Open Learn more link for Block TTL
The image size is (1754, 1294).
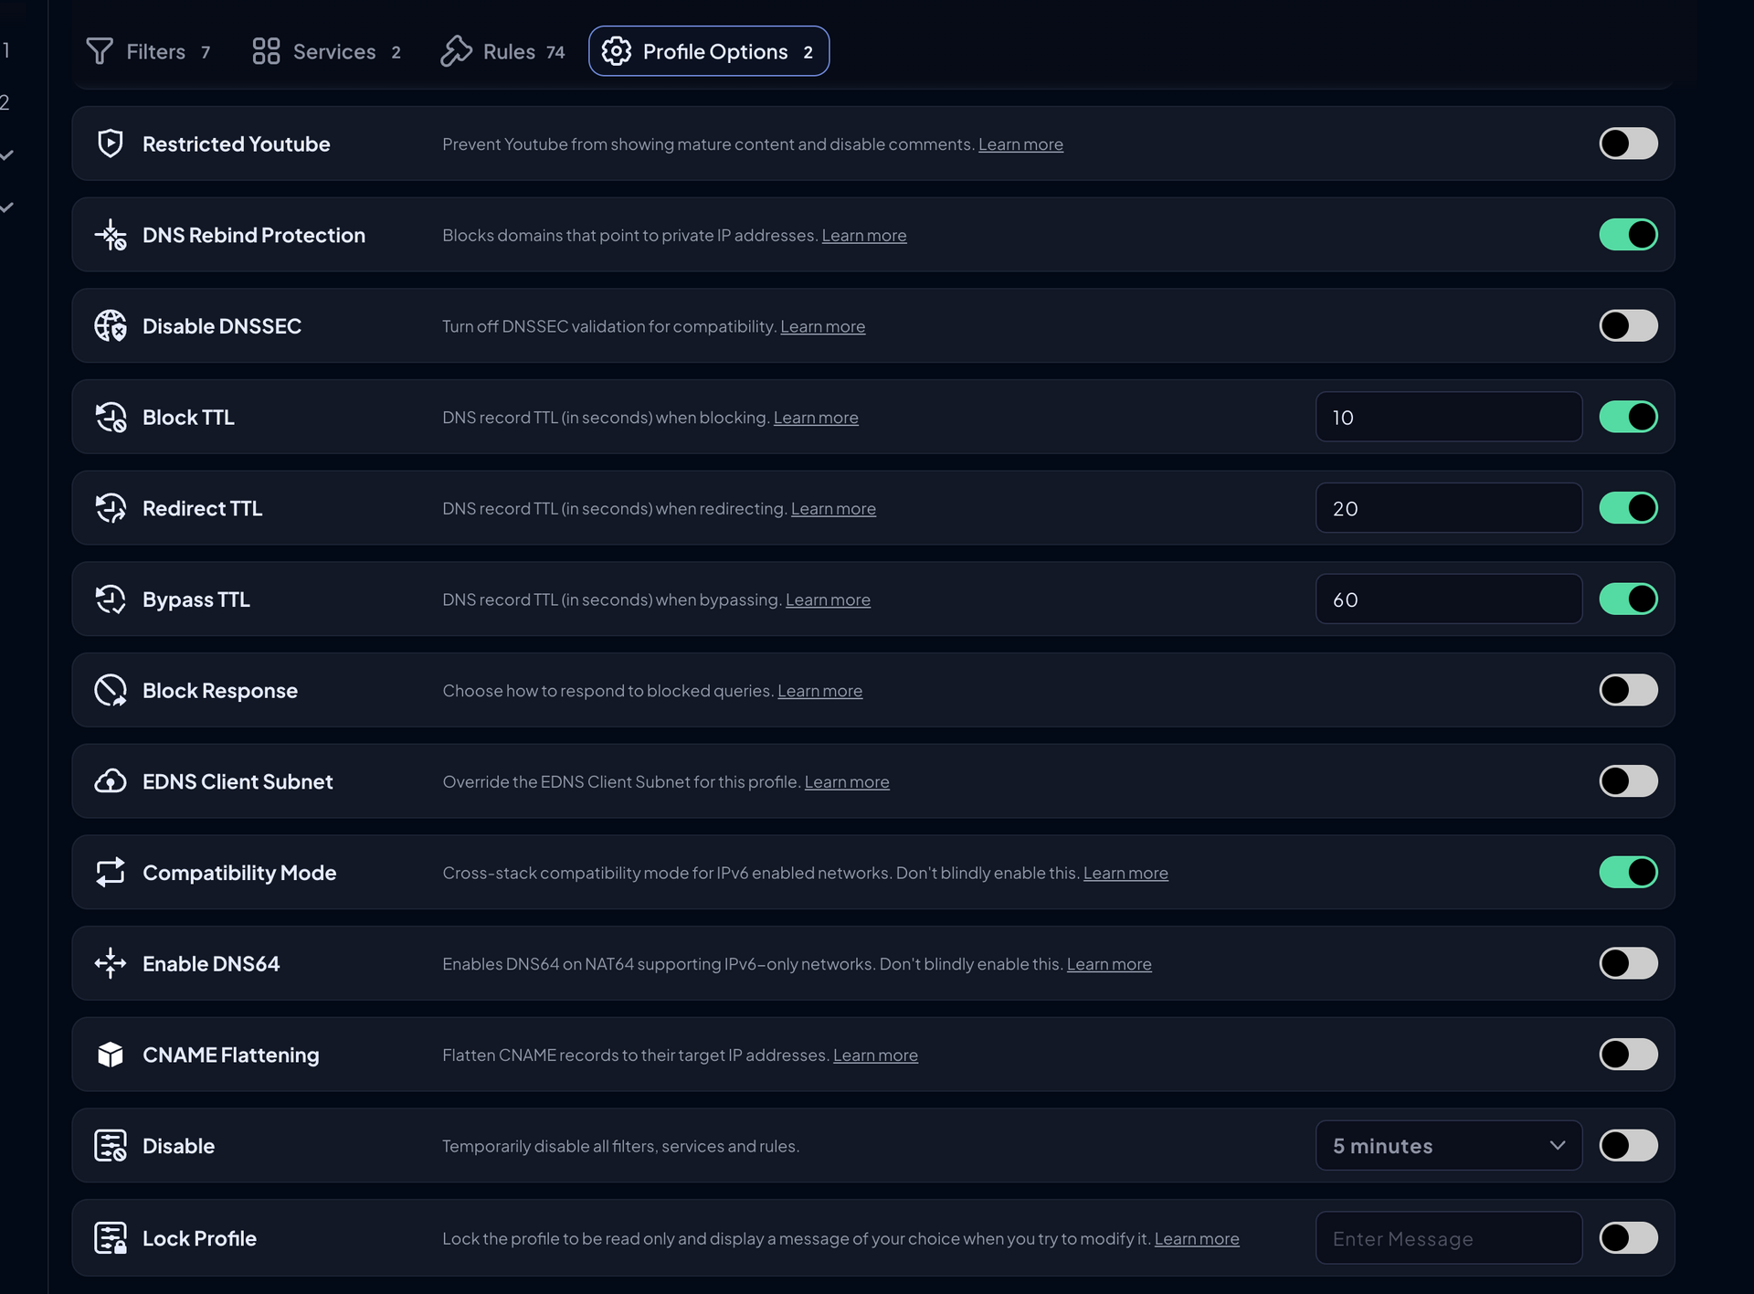tap(816, 418)
